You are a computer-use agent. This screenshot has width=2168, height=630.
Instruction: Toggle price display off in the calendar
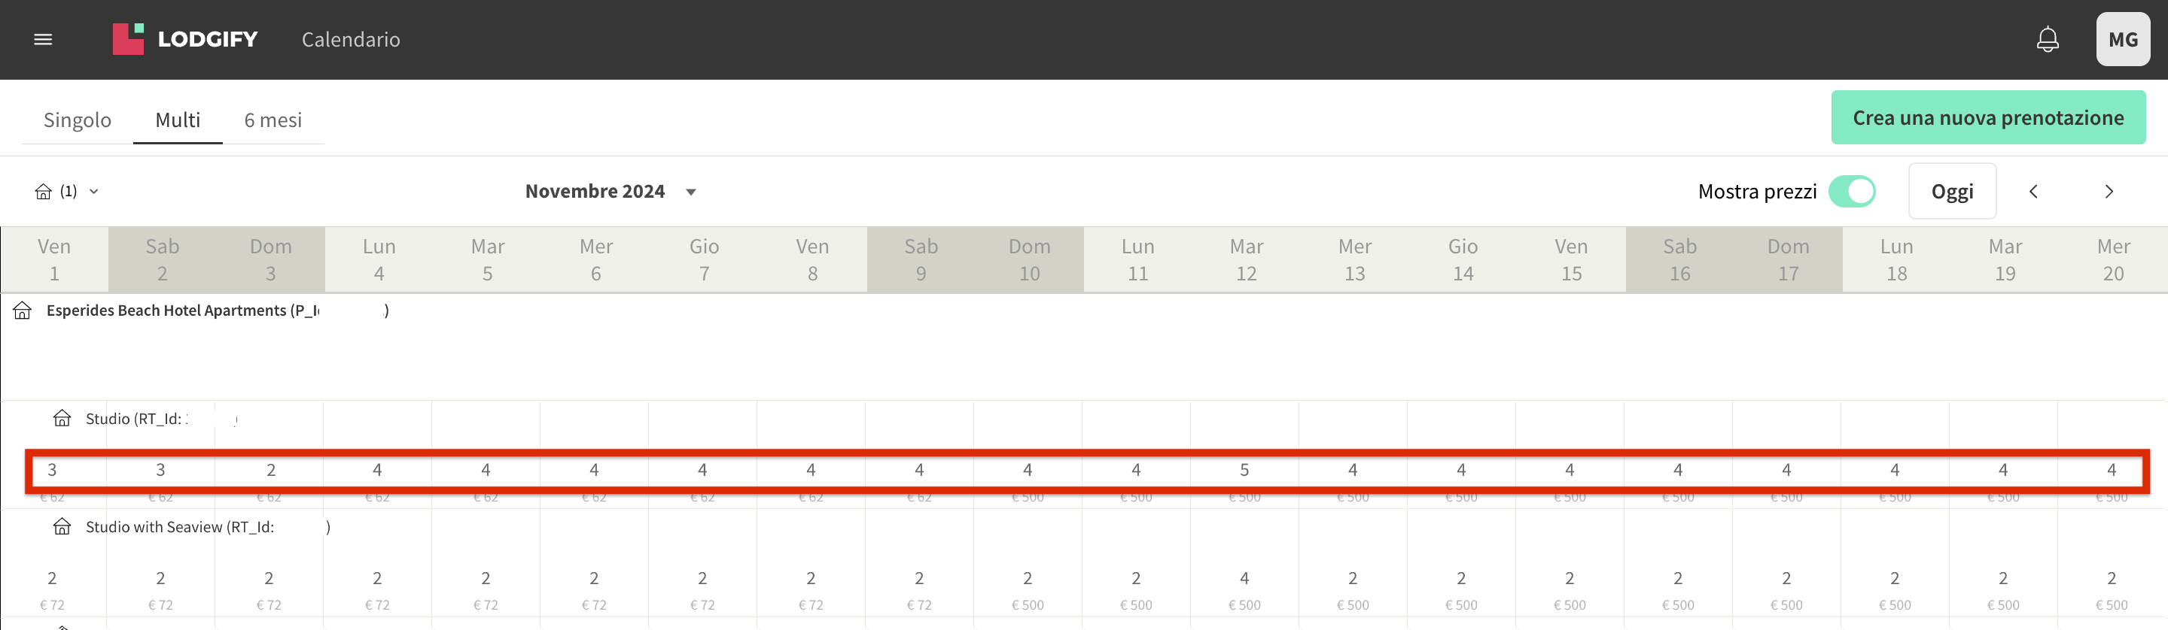coord(1853,191)
